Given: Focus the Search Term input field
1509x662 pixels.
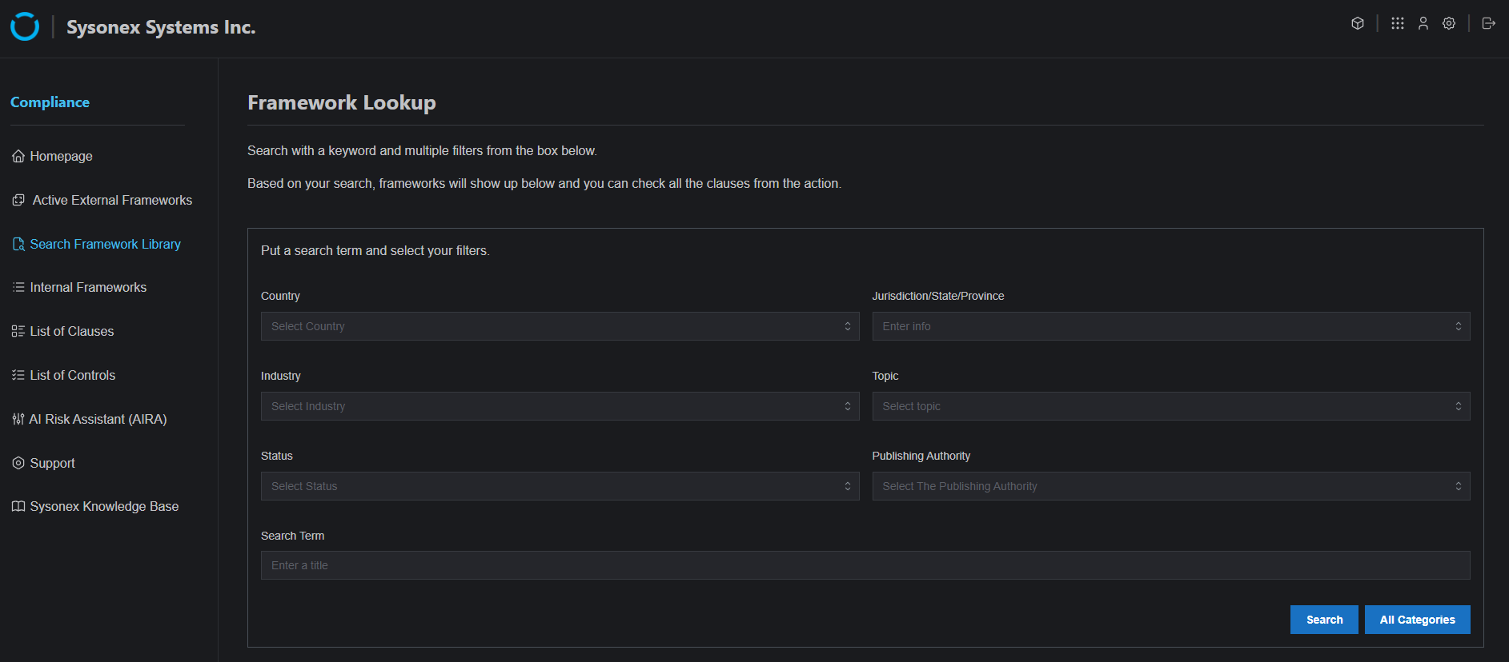Looking at the screenshot, I should 865,565.
